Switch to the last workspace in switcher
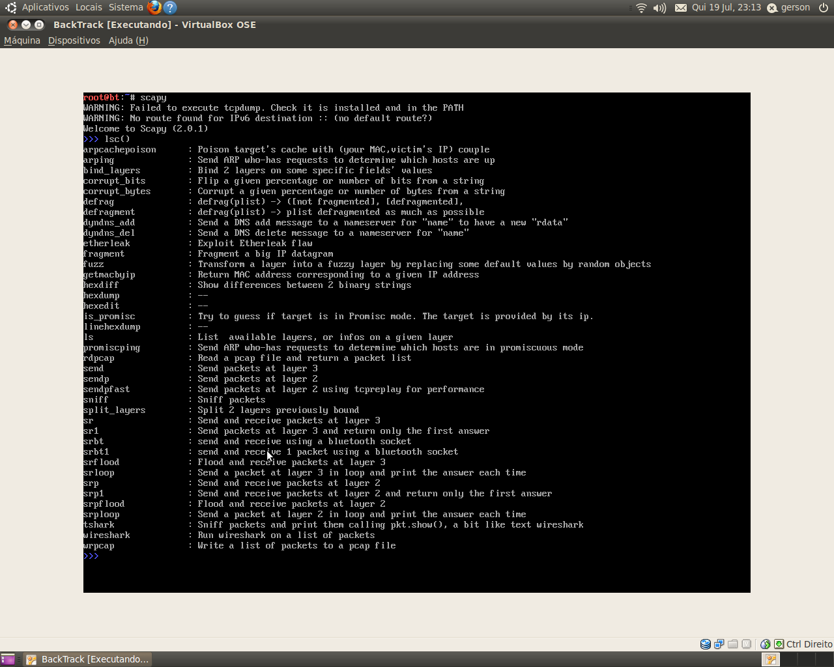Image resolution: width=834 pixels, height=667 pixels. click(825, 659)
